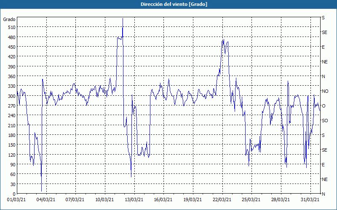The height and width of the screenshot is (210, 337).
Task: Select the 25/03/21 x-axis date
Action: (x=251, y=200)
